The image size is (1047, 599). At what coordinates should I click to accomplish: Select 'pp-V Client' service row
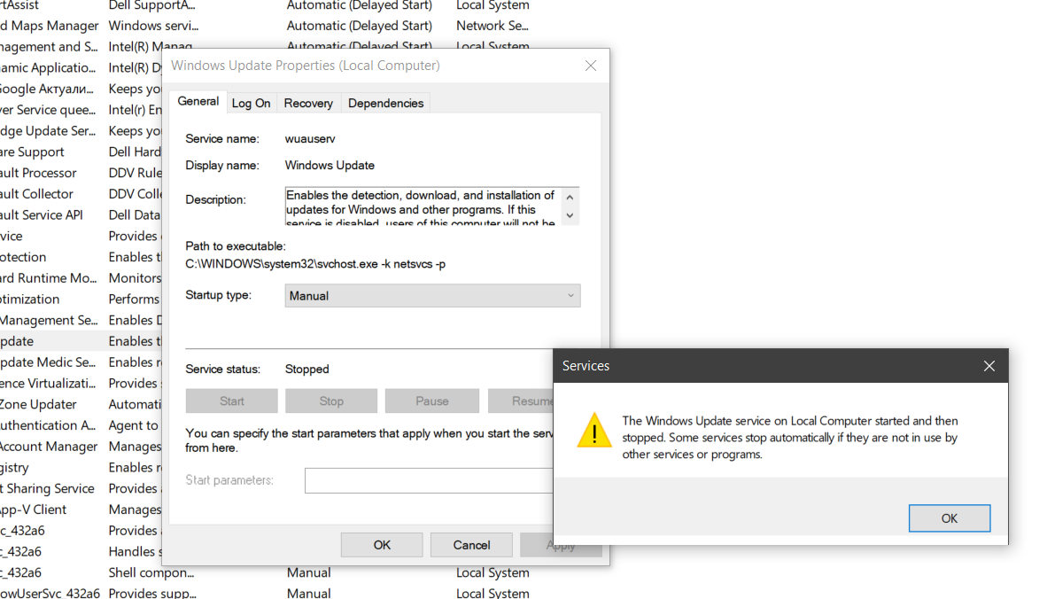click(34, 510)
